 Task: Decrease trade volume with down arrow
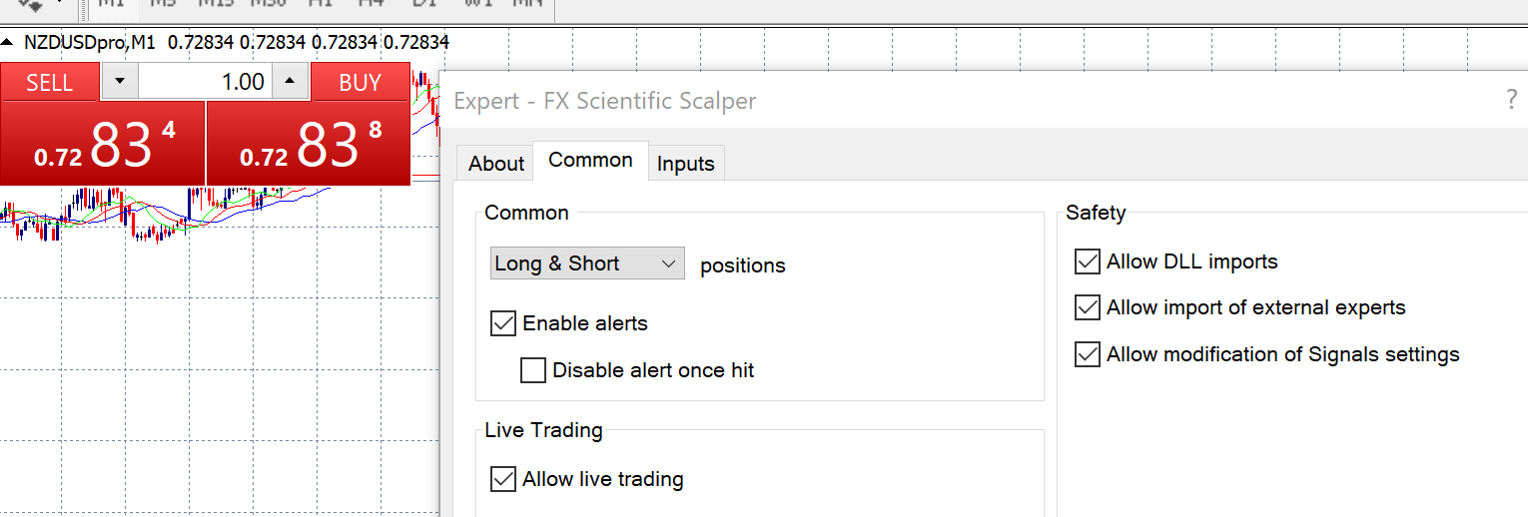(x=120, y=82)
